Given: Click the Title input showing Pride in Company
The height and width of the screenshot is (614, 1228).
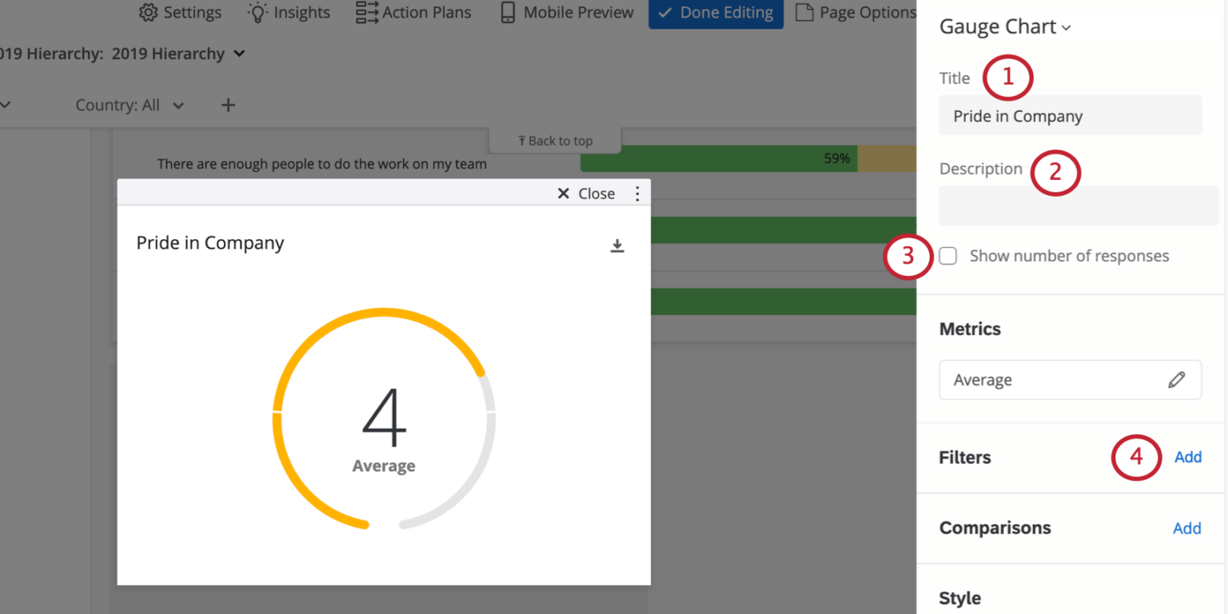Looking at the screenshot, I should [1070, 115].
